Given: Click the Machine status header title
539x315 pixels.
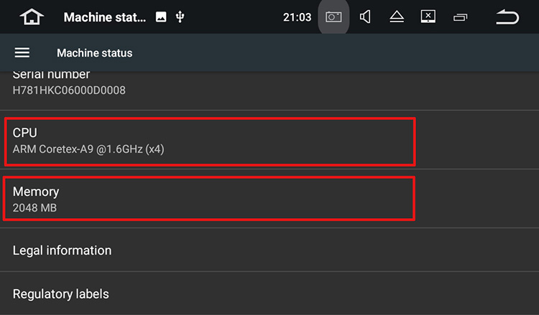Looking at the screenshot, I should click(x=94, y=52).
